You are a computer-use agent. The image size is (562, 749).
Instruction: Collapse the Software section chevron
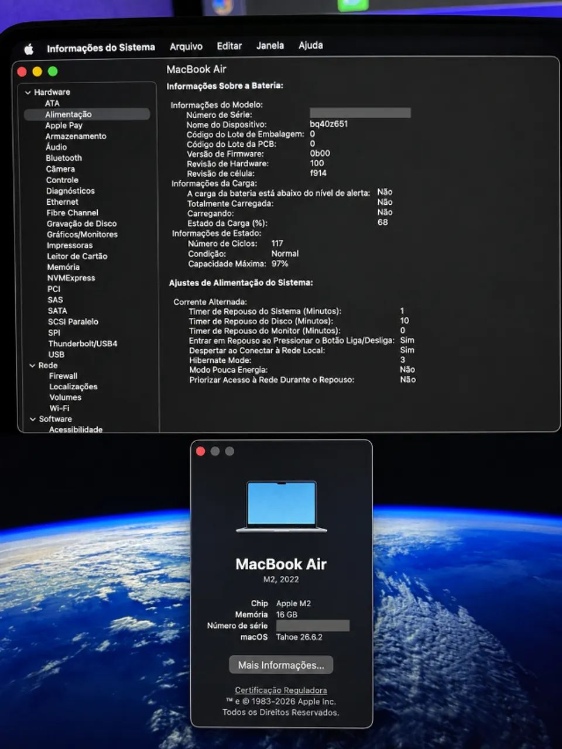33,420
